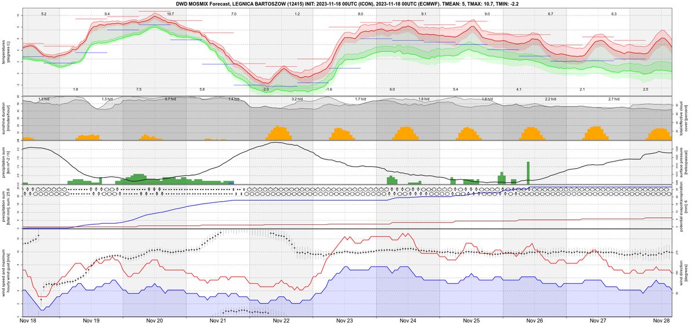Click the temperatures [degrees C] axis label
695x330 pixels.
pyautogui.click(x=7, y=51)
